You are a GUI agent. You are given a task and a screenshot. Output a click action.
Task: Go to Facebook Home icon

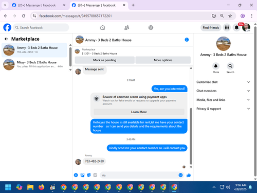[x=102, y=28]
